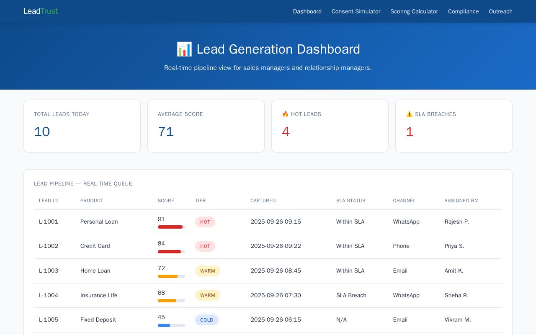Viewport: 536px width, 335px height.
Task: Click the Score column header
Action: [x=166, y=201]
